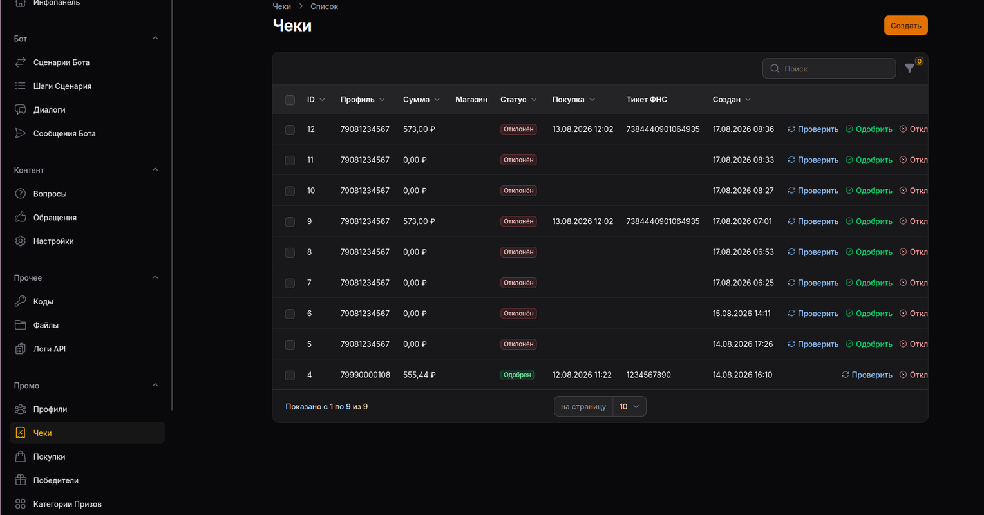The height and width of the screenshot is (515, 984).
Task: Open Обращения in the sidebar
Action: click(x=87, y=218)
